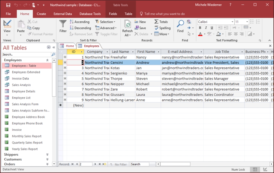The image size is (274, 173).
Task: Switch to the Home document tab
Action: [67, 46]
